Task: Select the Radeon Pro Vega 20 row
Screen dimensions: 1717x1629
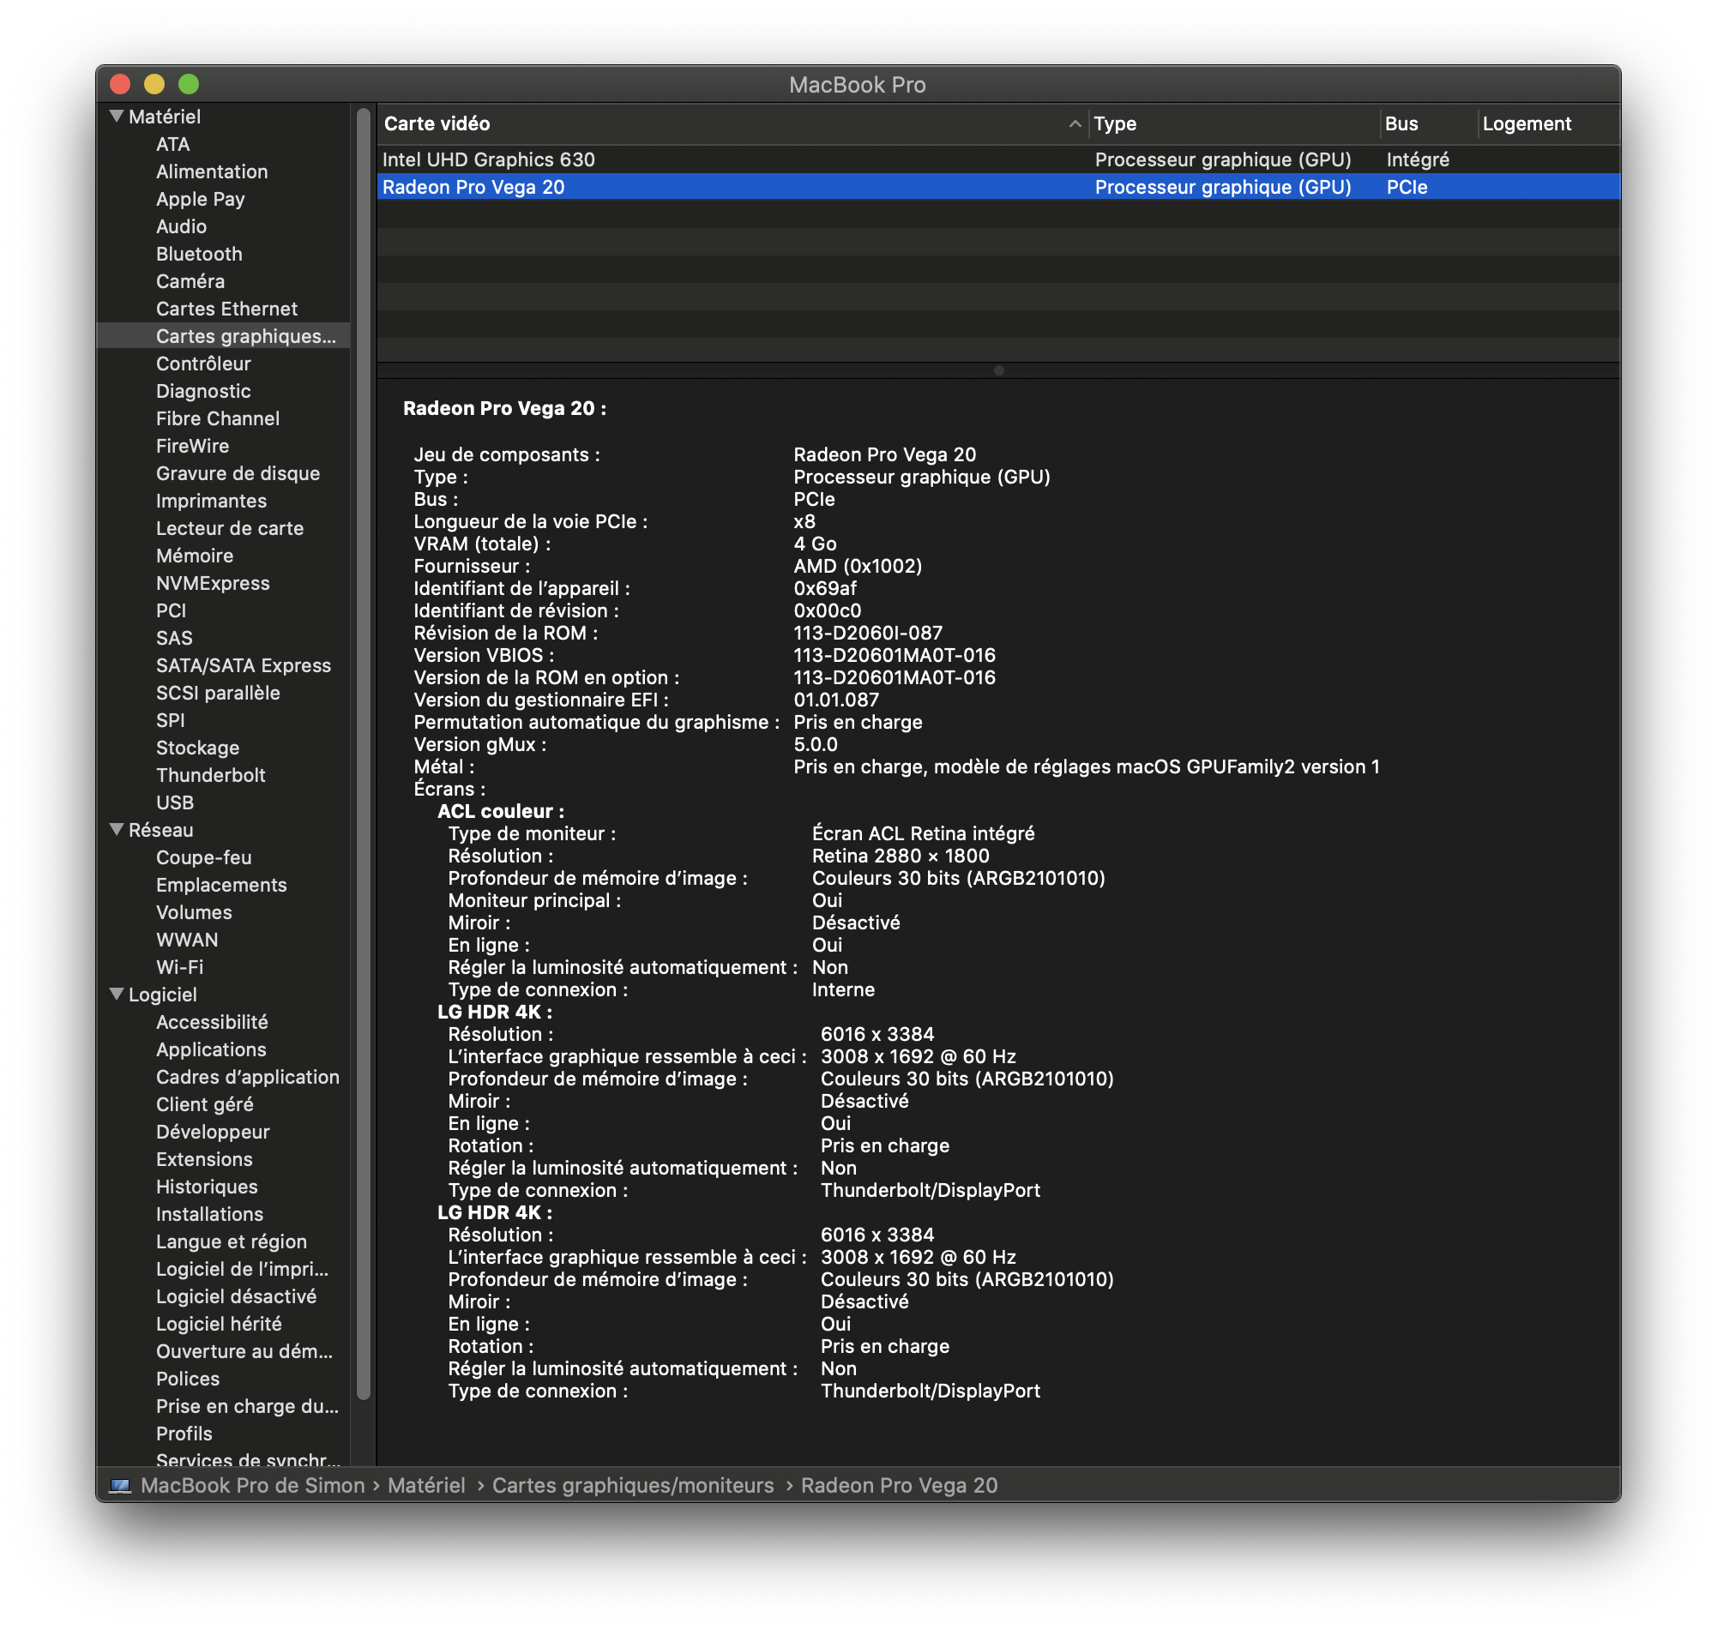Action: [998, 187]
